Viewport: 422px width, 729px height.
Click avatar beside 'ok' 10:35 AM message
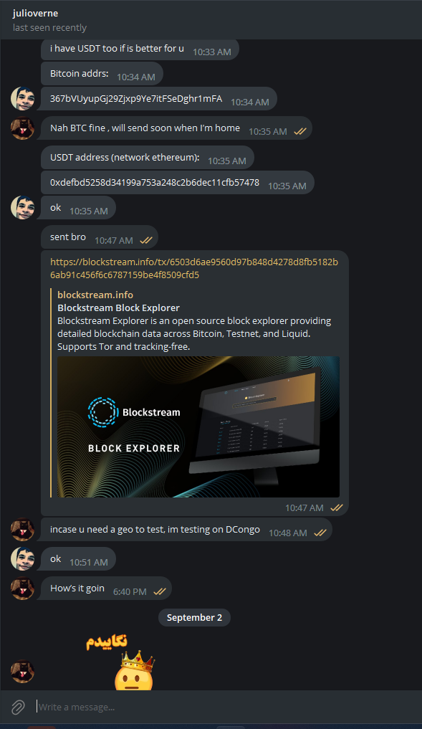tap(23, 207)
